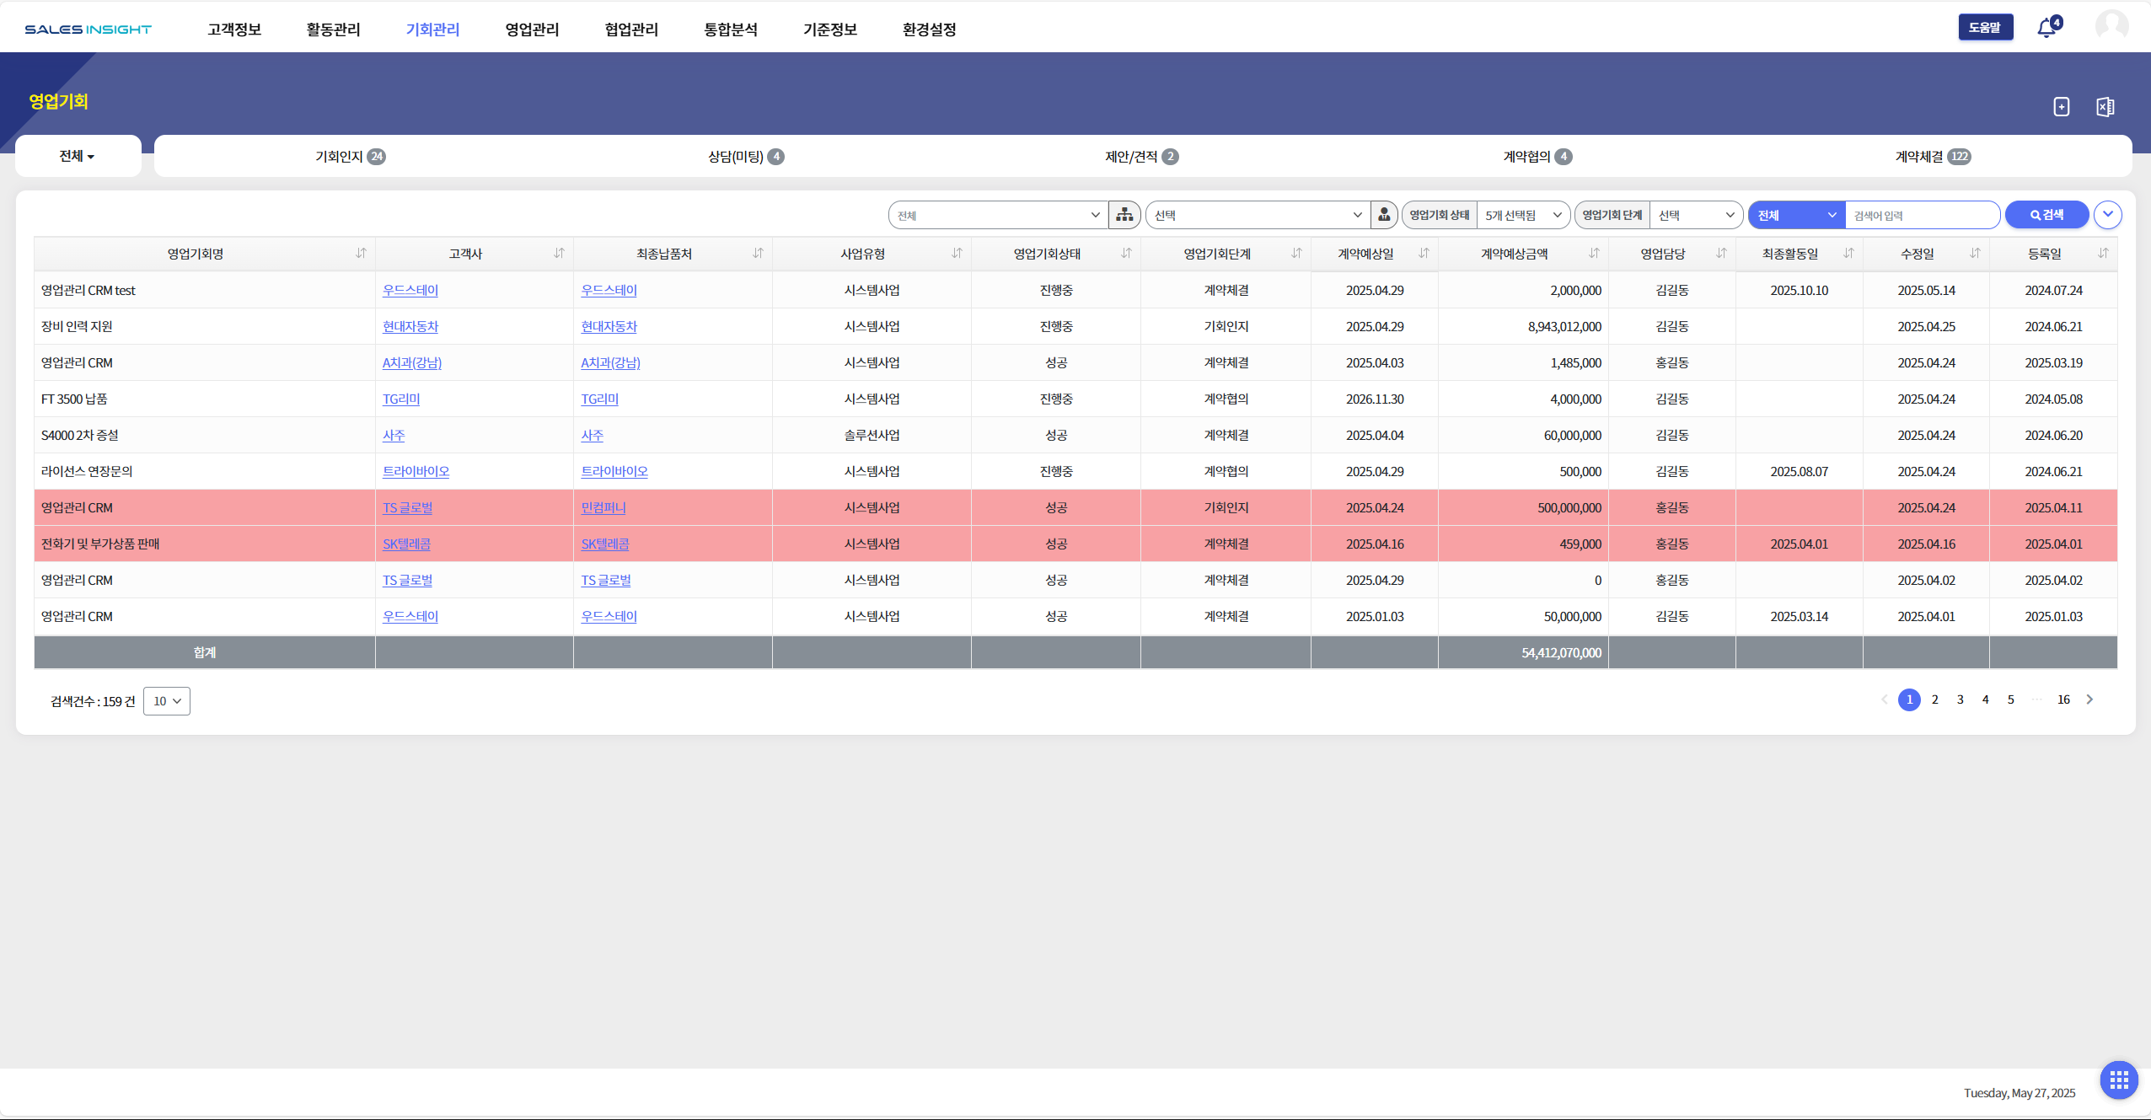The height and width of the screenshot is (1120, 2151).
Task: Open the user profile avatar
Action: [x=2111, y=26]
